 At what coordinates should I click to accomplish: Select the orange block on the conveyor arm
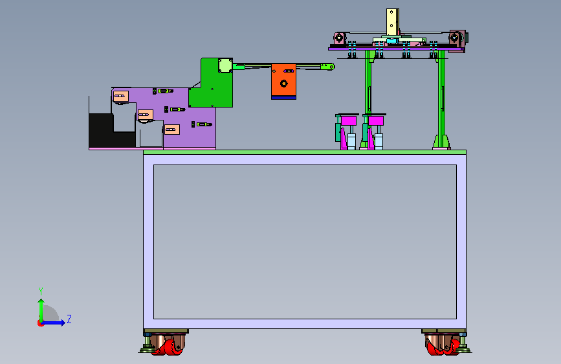click(x=283, y=80)
